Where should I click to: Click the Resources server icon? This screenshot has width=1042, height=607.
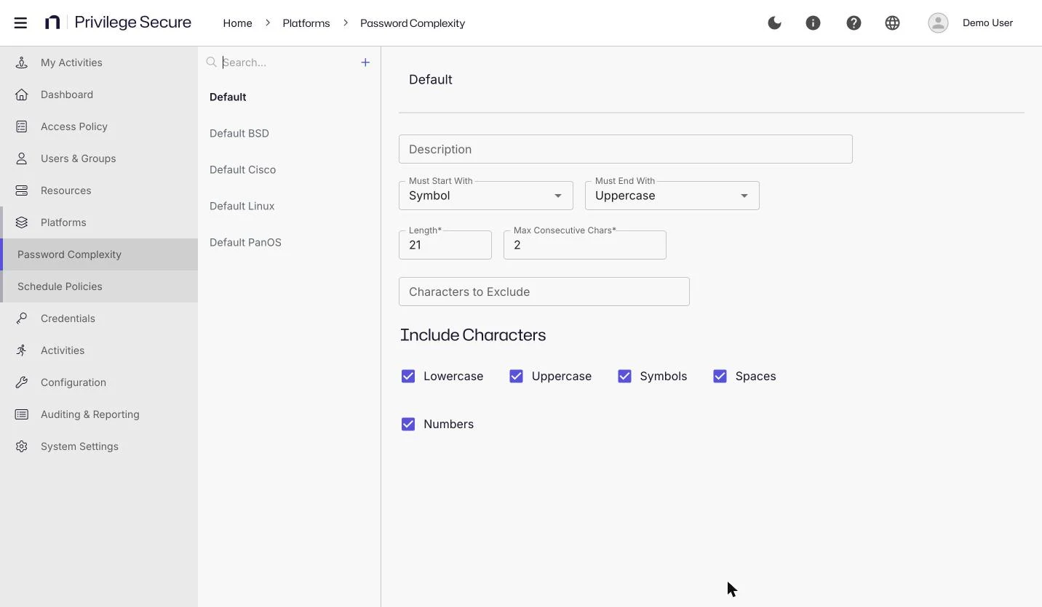click(22, 190)
